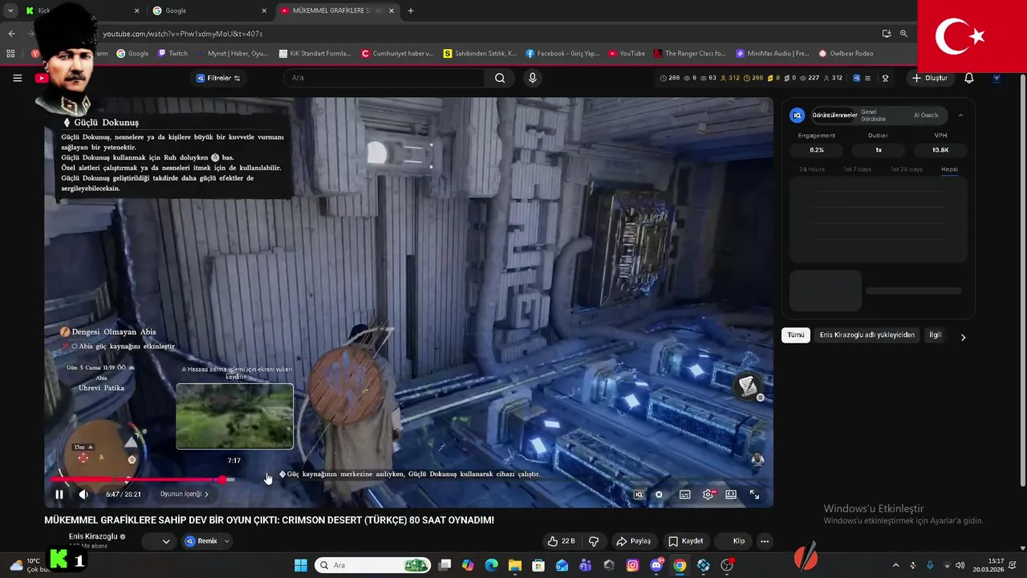Image resolution: width=1027 pixels, height=578 pixels.
Task: Select the Görüntülenmeler tab
Action: 834,115
